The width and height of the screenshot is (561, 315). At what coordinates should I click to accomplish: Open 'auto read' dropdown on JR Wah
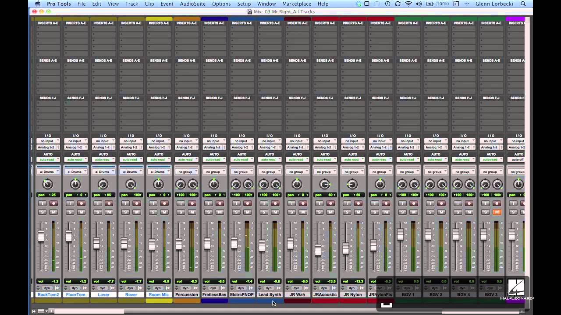tap(297, 160)
